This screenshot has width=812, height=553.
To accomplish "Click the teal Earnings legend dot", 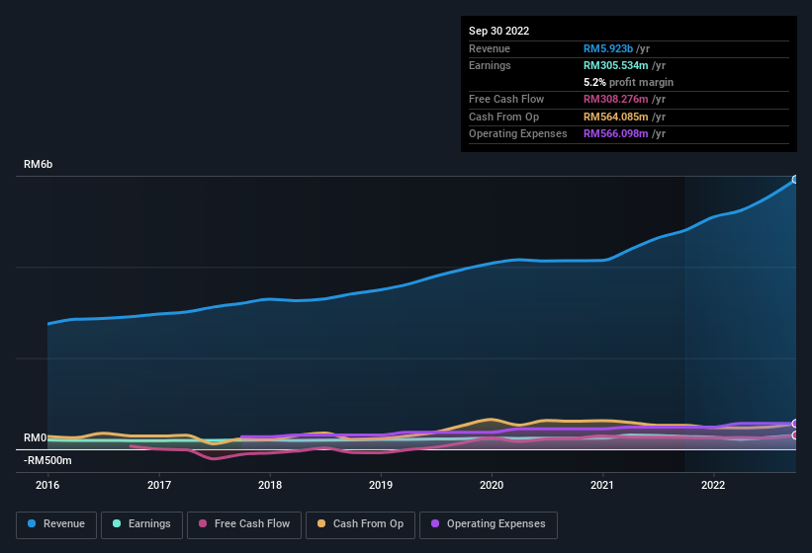I will 118,524.
